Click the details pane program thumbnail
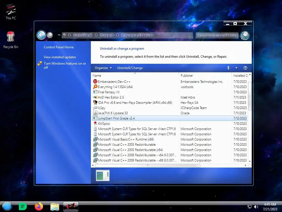 tap(102, 175)
